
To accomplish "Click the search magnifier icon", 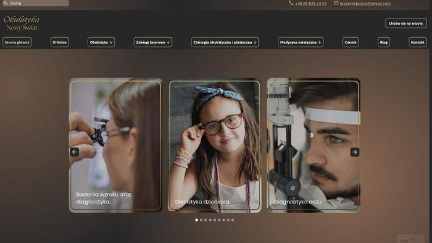I will (x=5, y=3).
